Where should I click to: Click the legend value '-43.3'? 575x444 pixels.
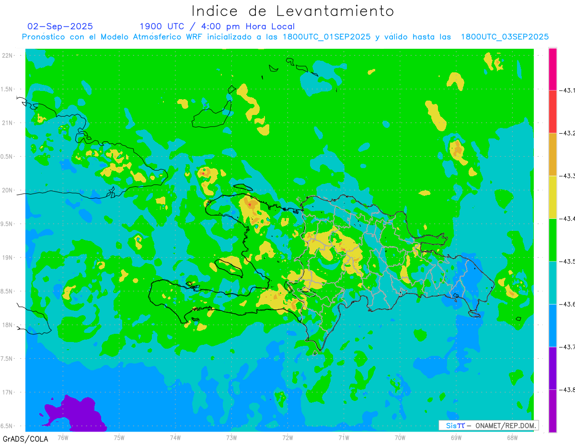(567, 176)
